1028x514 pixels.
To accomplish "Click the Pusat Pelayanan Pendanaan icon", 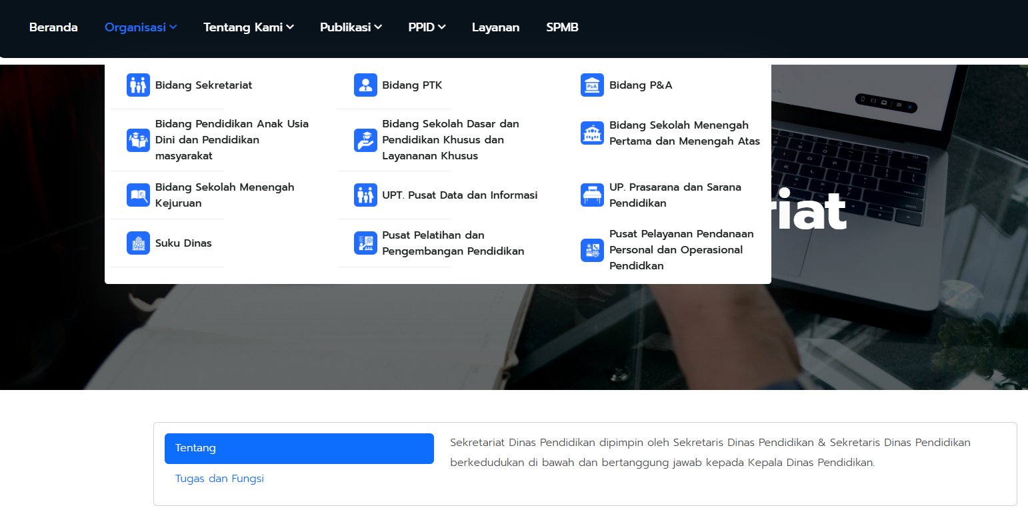I will (592, 250).
